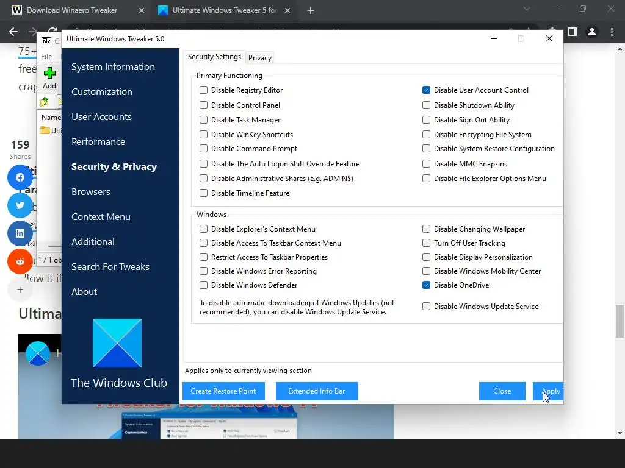Switch to Download Winaero Tweaker browser tab
This screenshot has width=625, height=468.
click(72, 10)
